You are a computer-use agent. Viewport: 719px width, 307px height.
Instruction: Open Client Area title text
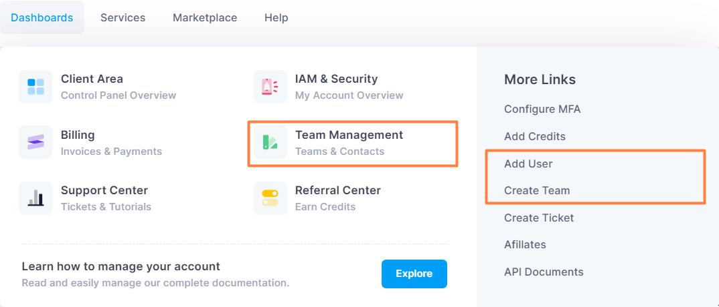tap(92, 79)
